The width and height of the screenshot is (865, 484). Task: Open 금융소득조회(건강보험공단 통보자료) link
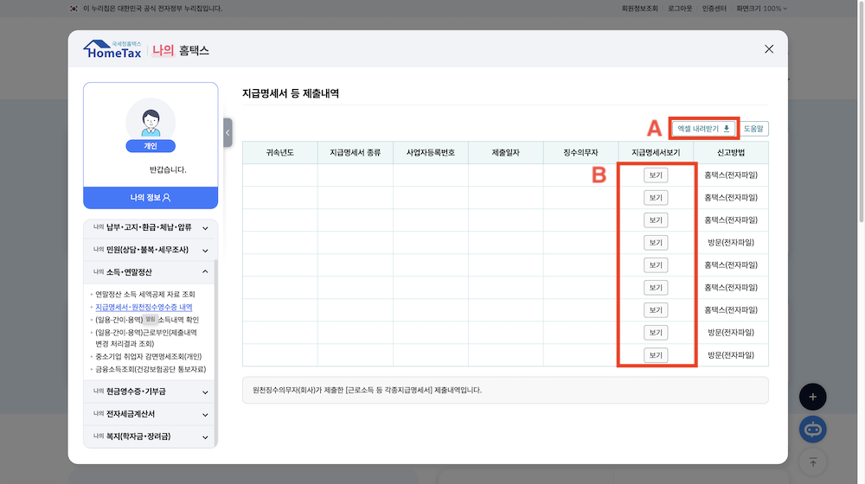pos(151,369)
